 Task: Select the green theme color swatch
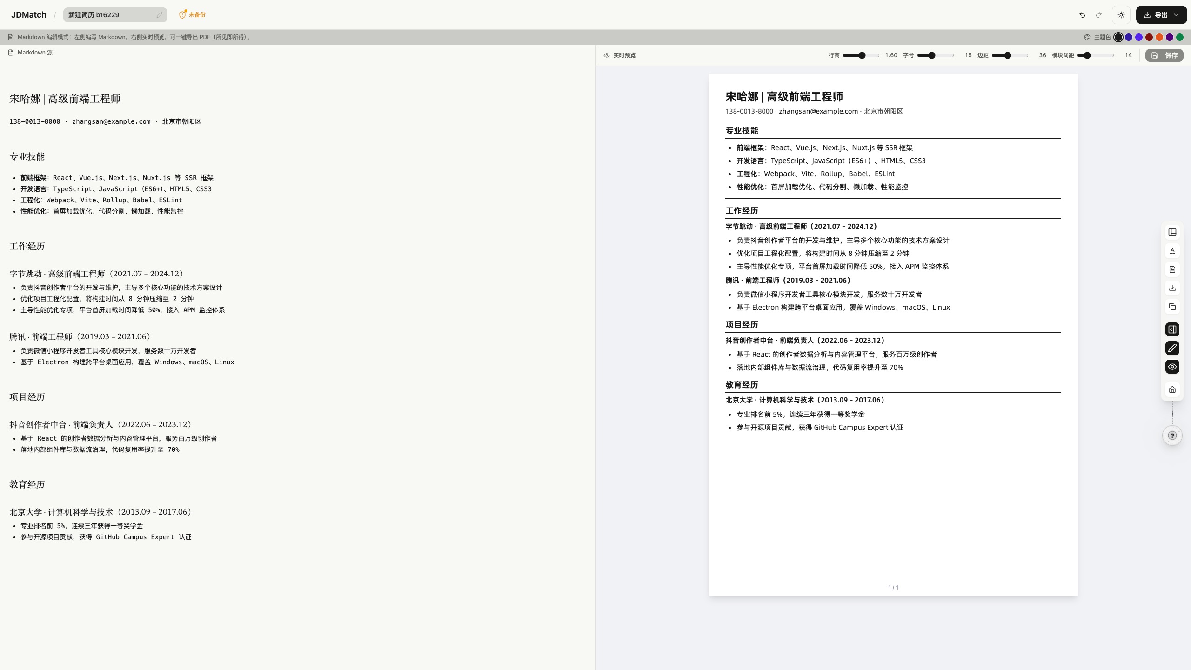click(1180, 37)
